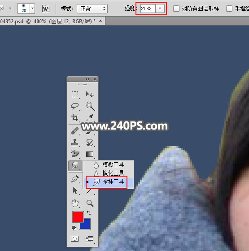
Task: Select the Rectangular Marquee tool
Action: [x=75, y=95]
